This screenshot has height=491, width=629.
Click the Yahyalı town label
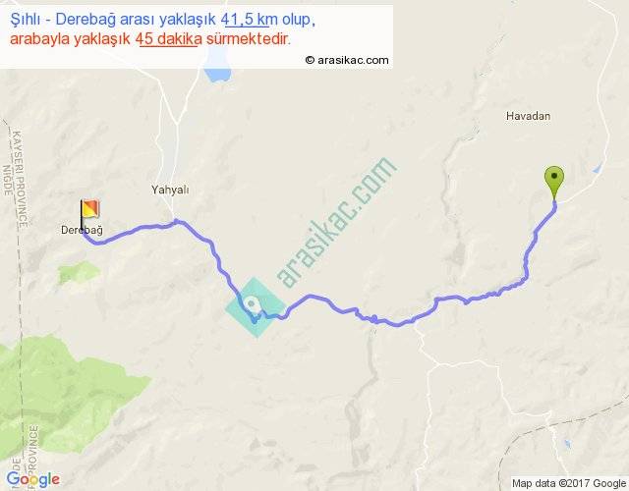click(x=170, y=190)
